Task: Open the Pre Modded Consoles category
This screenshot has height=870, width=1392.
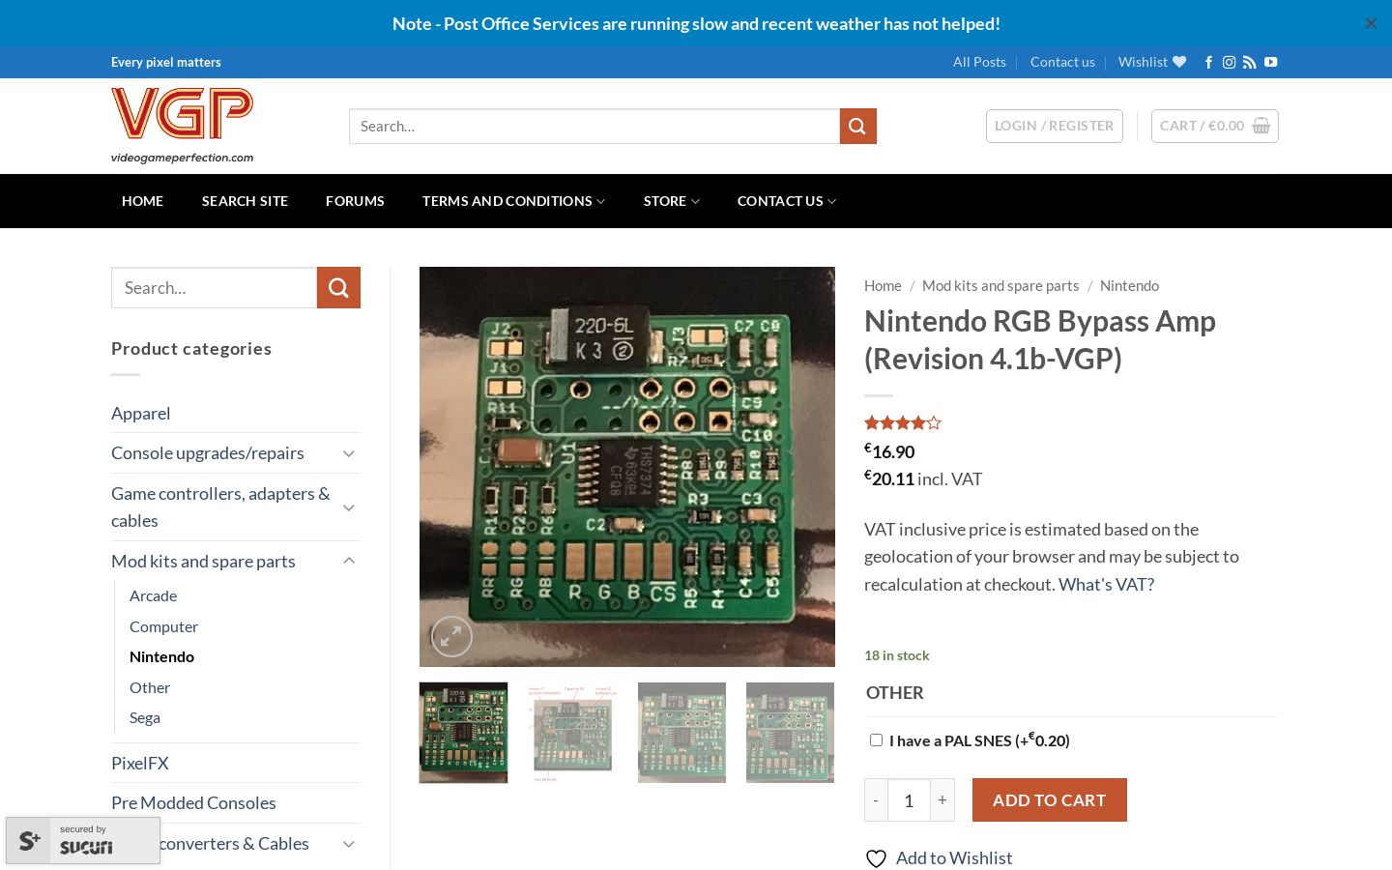Action: 193,802
